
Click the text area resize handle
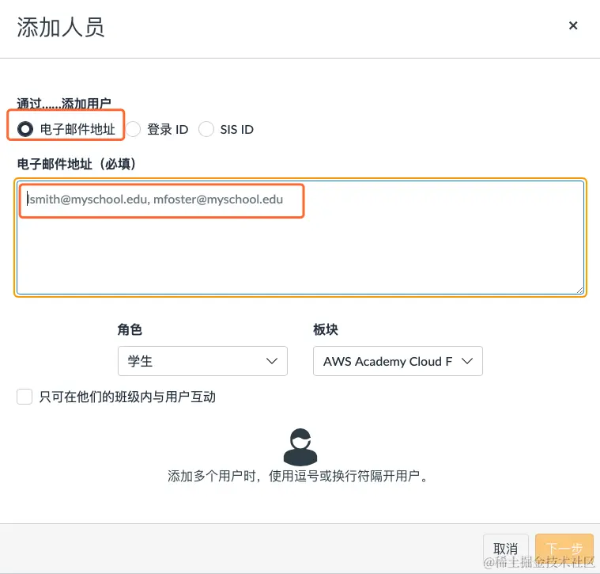coord(580,291)
